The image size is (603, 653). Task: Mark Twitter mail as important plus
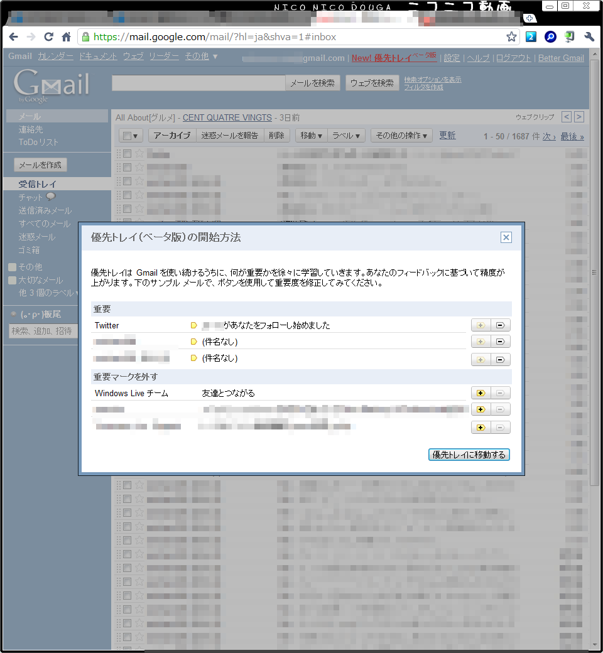[x=481, y=325]
